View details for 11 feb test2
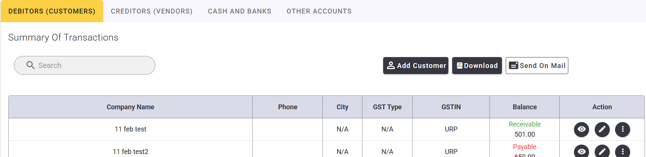This screenshot has width=646, height=157. 582,151
